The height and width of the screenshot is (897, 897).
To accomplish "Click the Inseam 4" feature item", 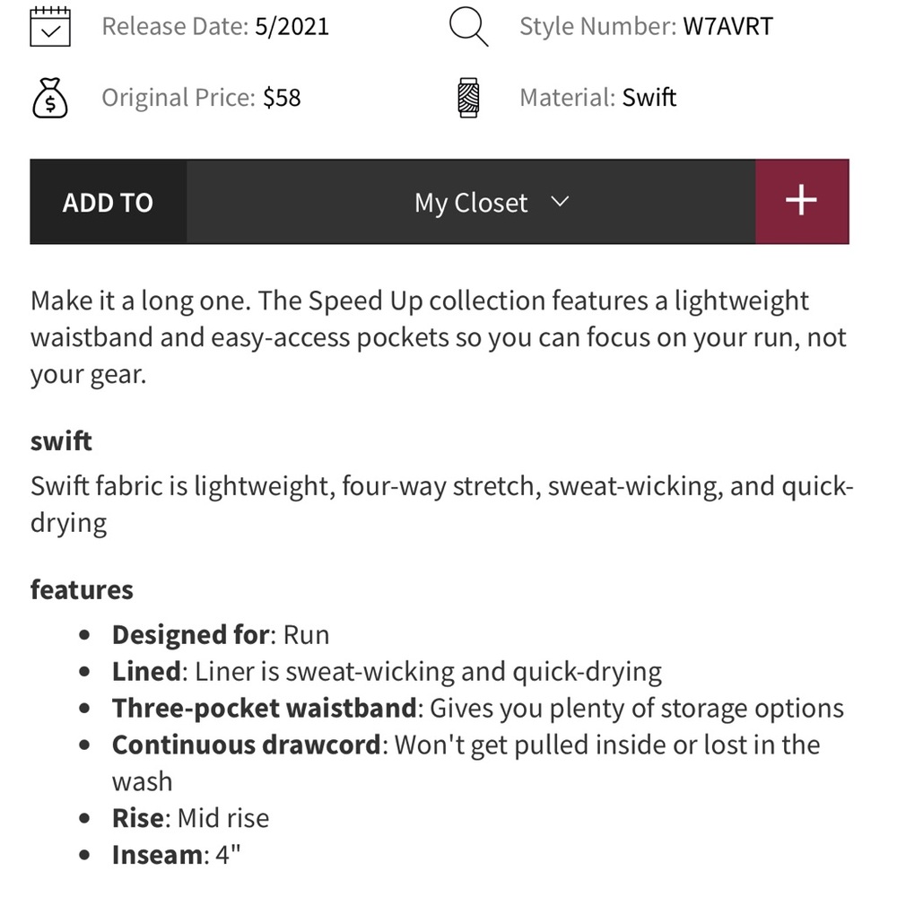I will pos(176,855).
